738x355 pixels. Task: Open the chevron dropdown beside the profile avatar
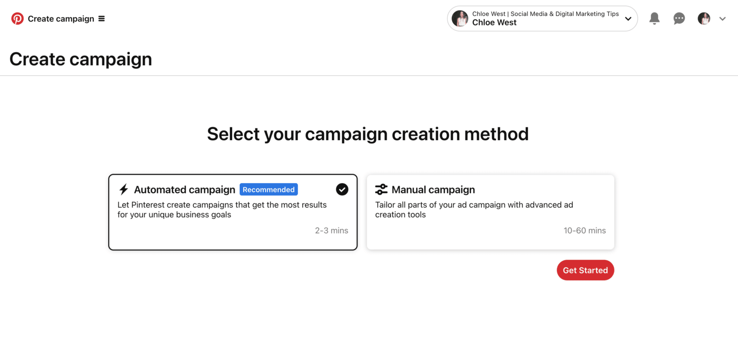coord(723,18)
